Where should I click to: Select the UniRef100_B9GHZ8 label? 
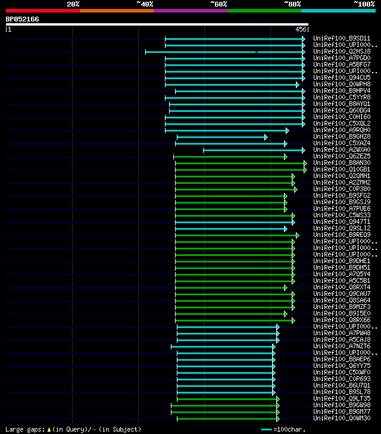(x=342, y=136)
